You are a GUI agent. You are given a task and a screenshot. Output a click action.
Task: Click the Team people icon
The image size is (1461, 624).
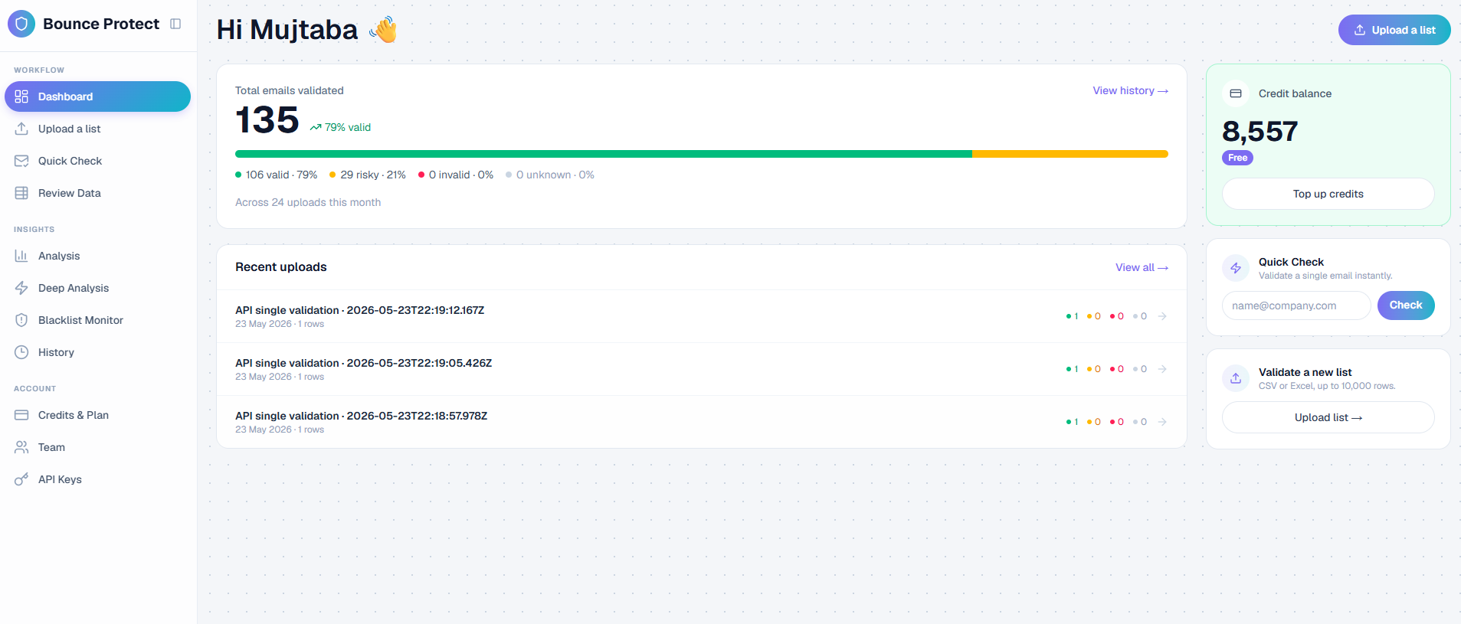(21, 447)
